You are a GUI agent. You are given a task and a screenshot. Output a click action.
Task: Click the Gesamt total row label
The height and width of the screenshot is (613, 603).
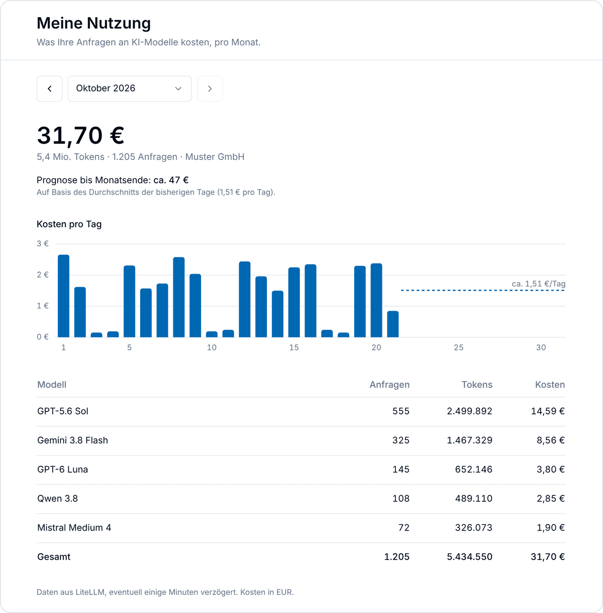click(54, 557)
